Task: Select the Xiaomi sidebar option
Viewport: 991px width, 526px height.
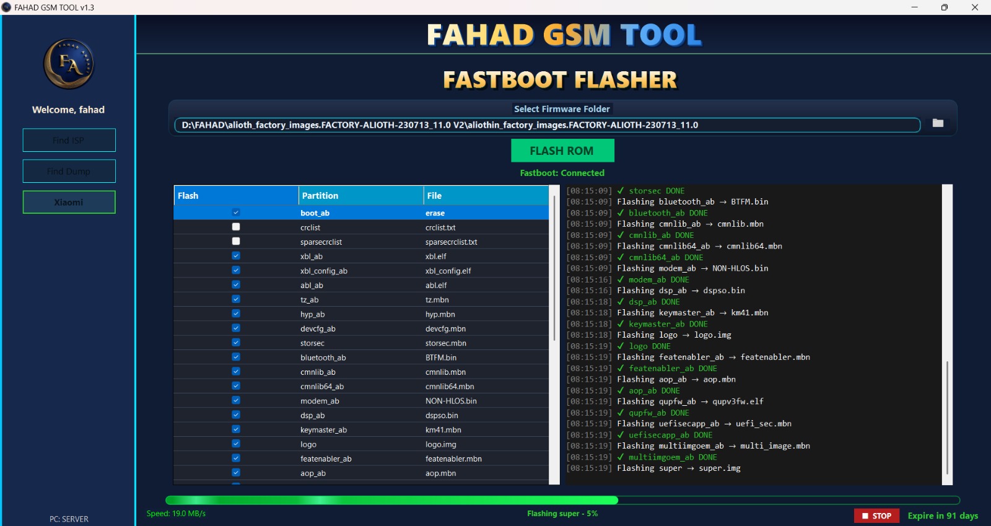Action: click(69, 203)
